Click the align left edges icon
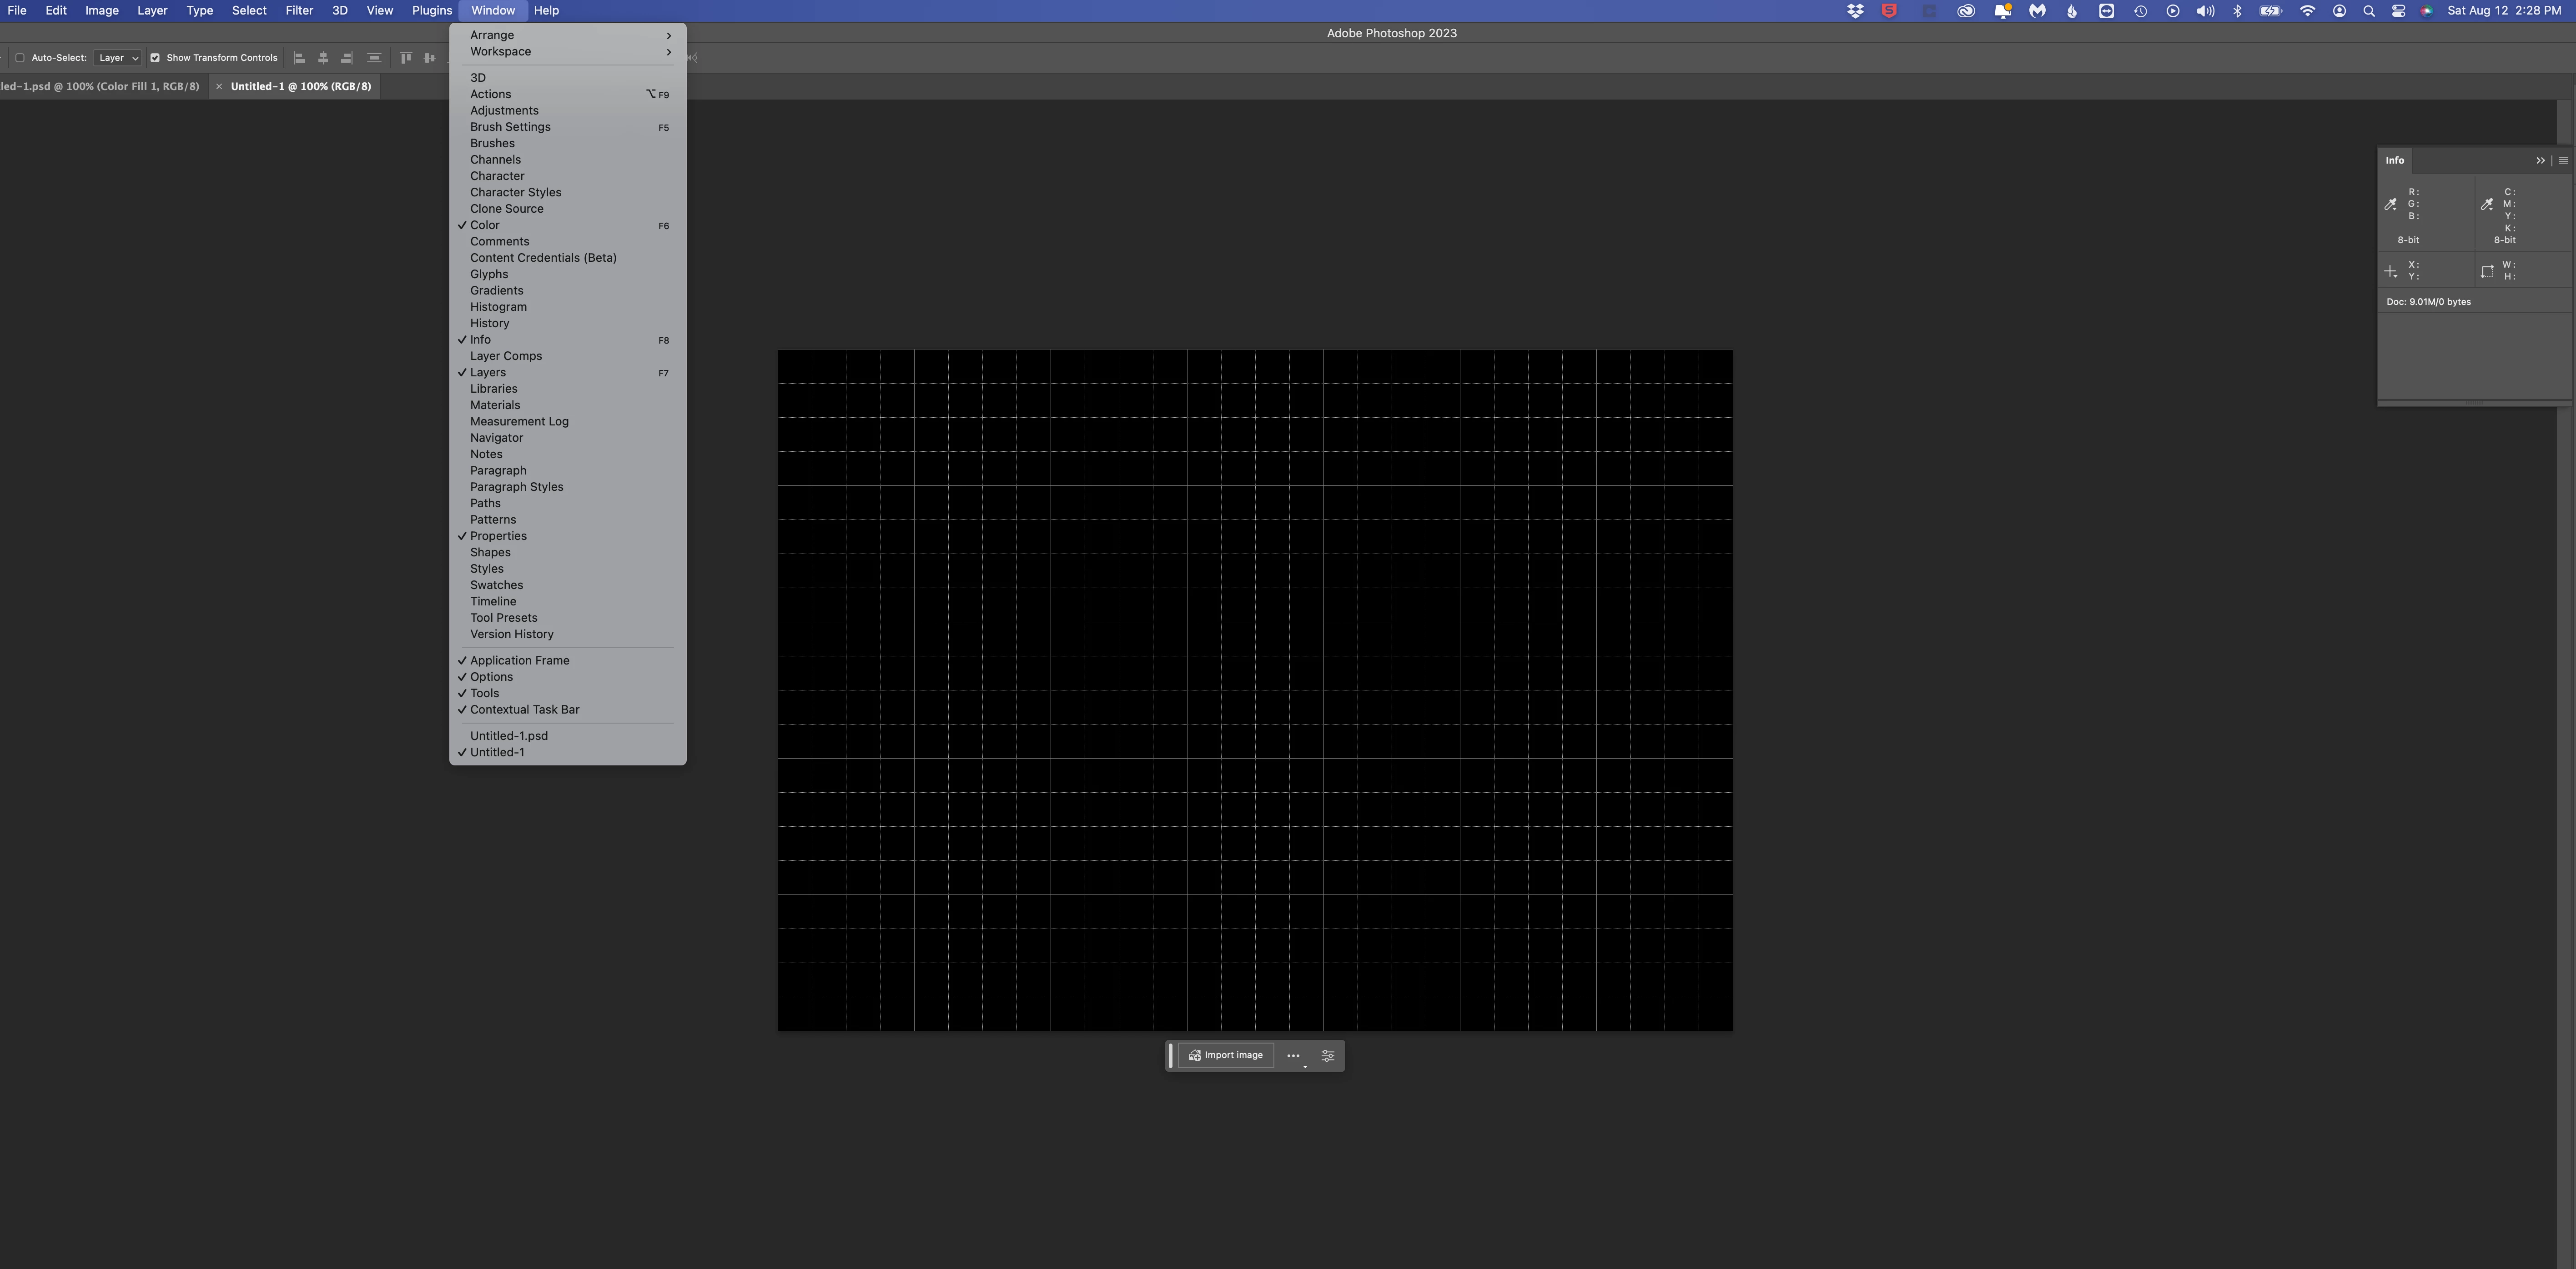This screenshot has height=1269, width=2576. click(x=299, y=58)
